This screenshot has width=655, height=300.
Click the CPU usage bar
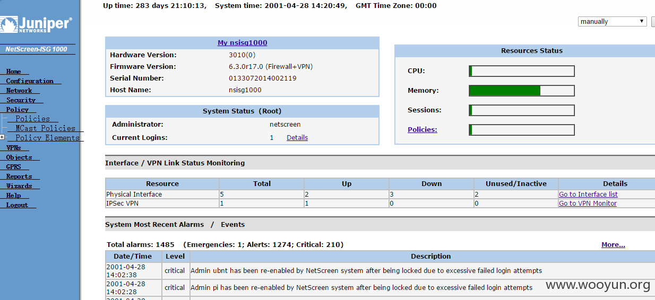(x=522, y=71)
